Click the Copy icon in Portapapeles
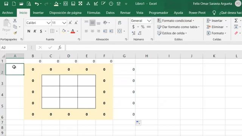 (x=15, y=27)
